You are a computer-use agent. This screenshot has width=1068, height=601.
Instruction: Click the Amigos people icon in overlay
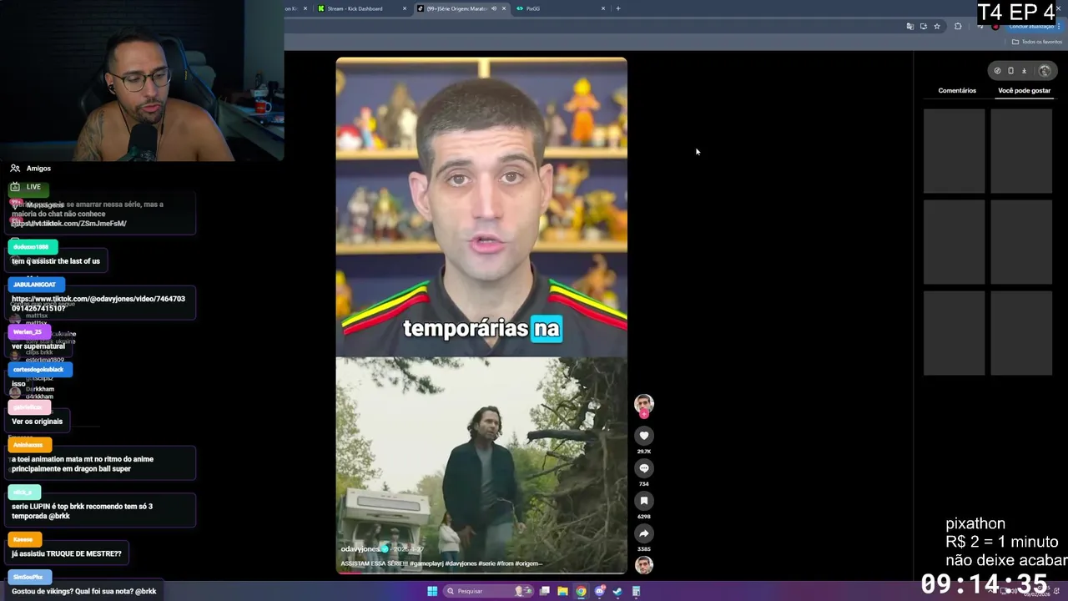tap(15, 168)
